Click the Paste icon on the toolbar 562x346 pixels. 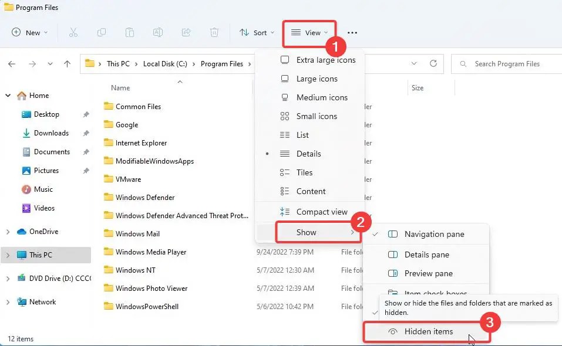[130, 32]
